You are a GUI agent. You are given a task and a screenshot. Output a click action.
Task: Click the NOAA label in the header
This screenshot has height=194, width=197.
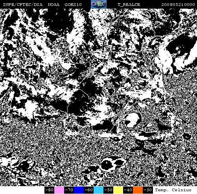tap(53, 5)
